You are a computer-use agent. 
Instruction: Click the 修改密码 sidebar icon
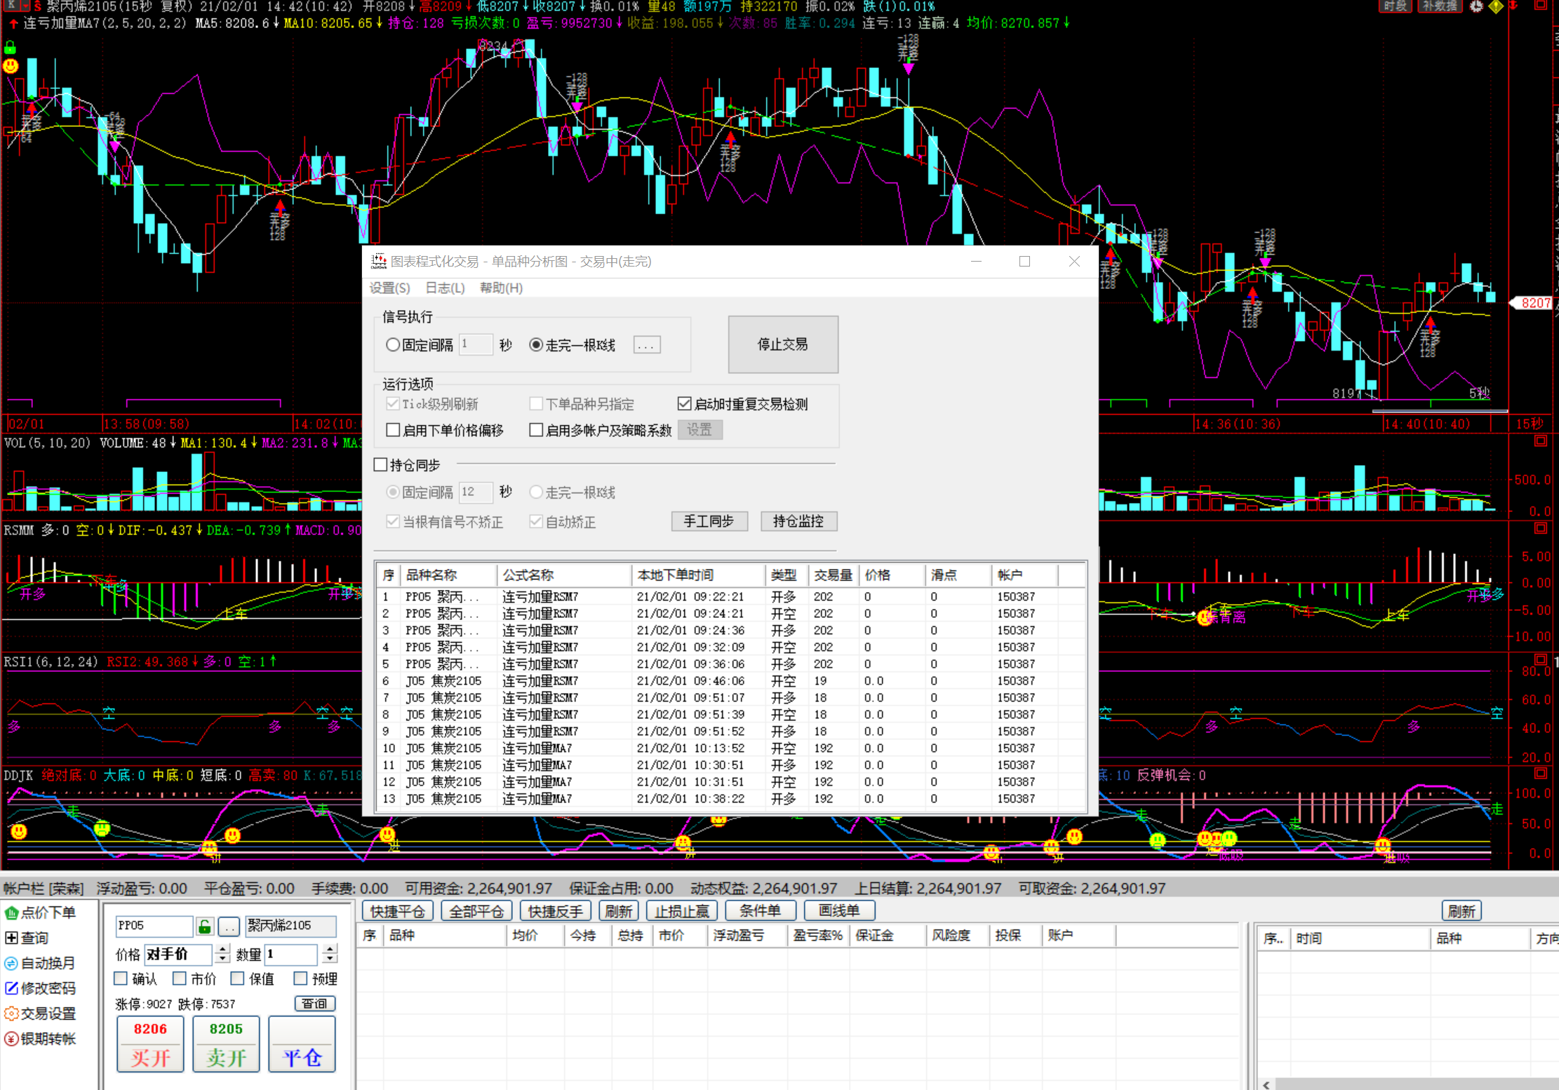[11, 988]
